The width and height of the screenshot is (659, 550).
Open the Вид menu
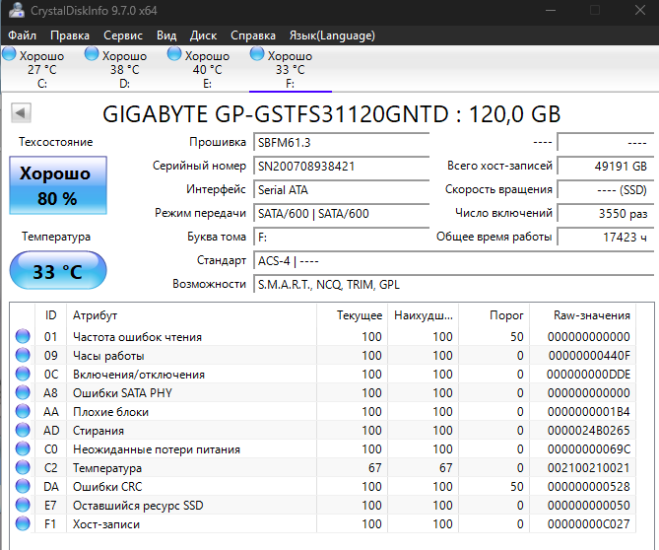[166, 35]
